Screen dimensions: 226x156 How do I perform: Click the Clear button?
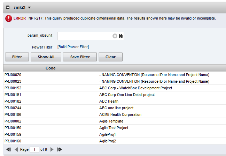coord(110,57)
